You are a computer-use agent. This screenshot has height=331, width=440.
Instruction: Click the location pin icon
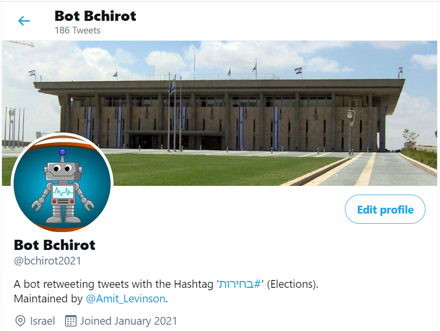pyautogui.click(x=20, y=321)
